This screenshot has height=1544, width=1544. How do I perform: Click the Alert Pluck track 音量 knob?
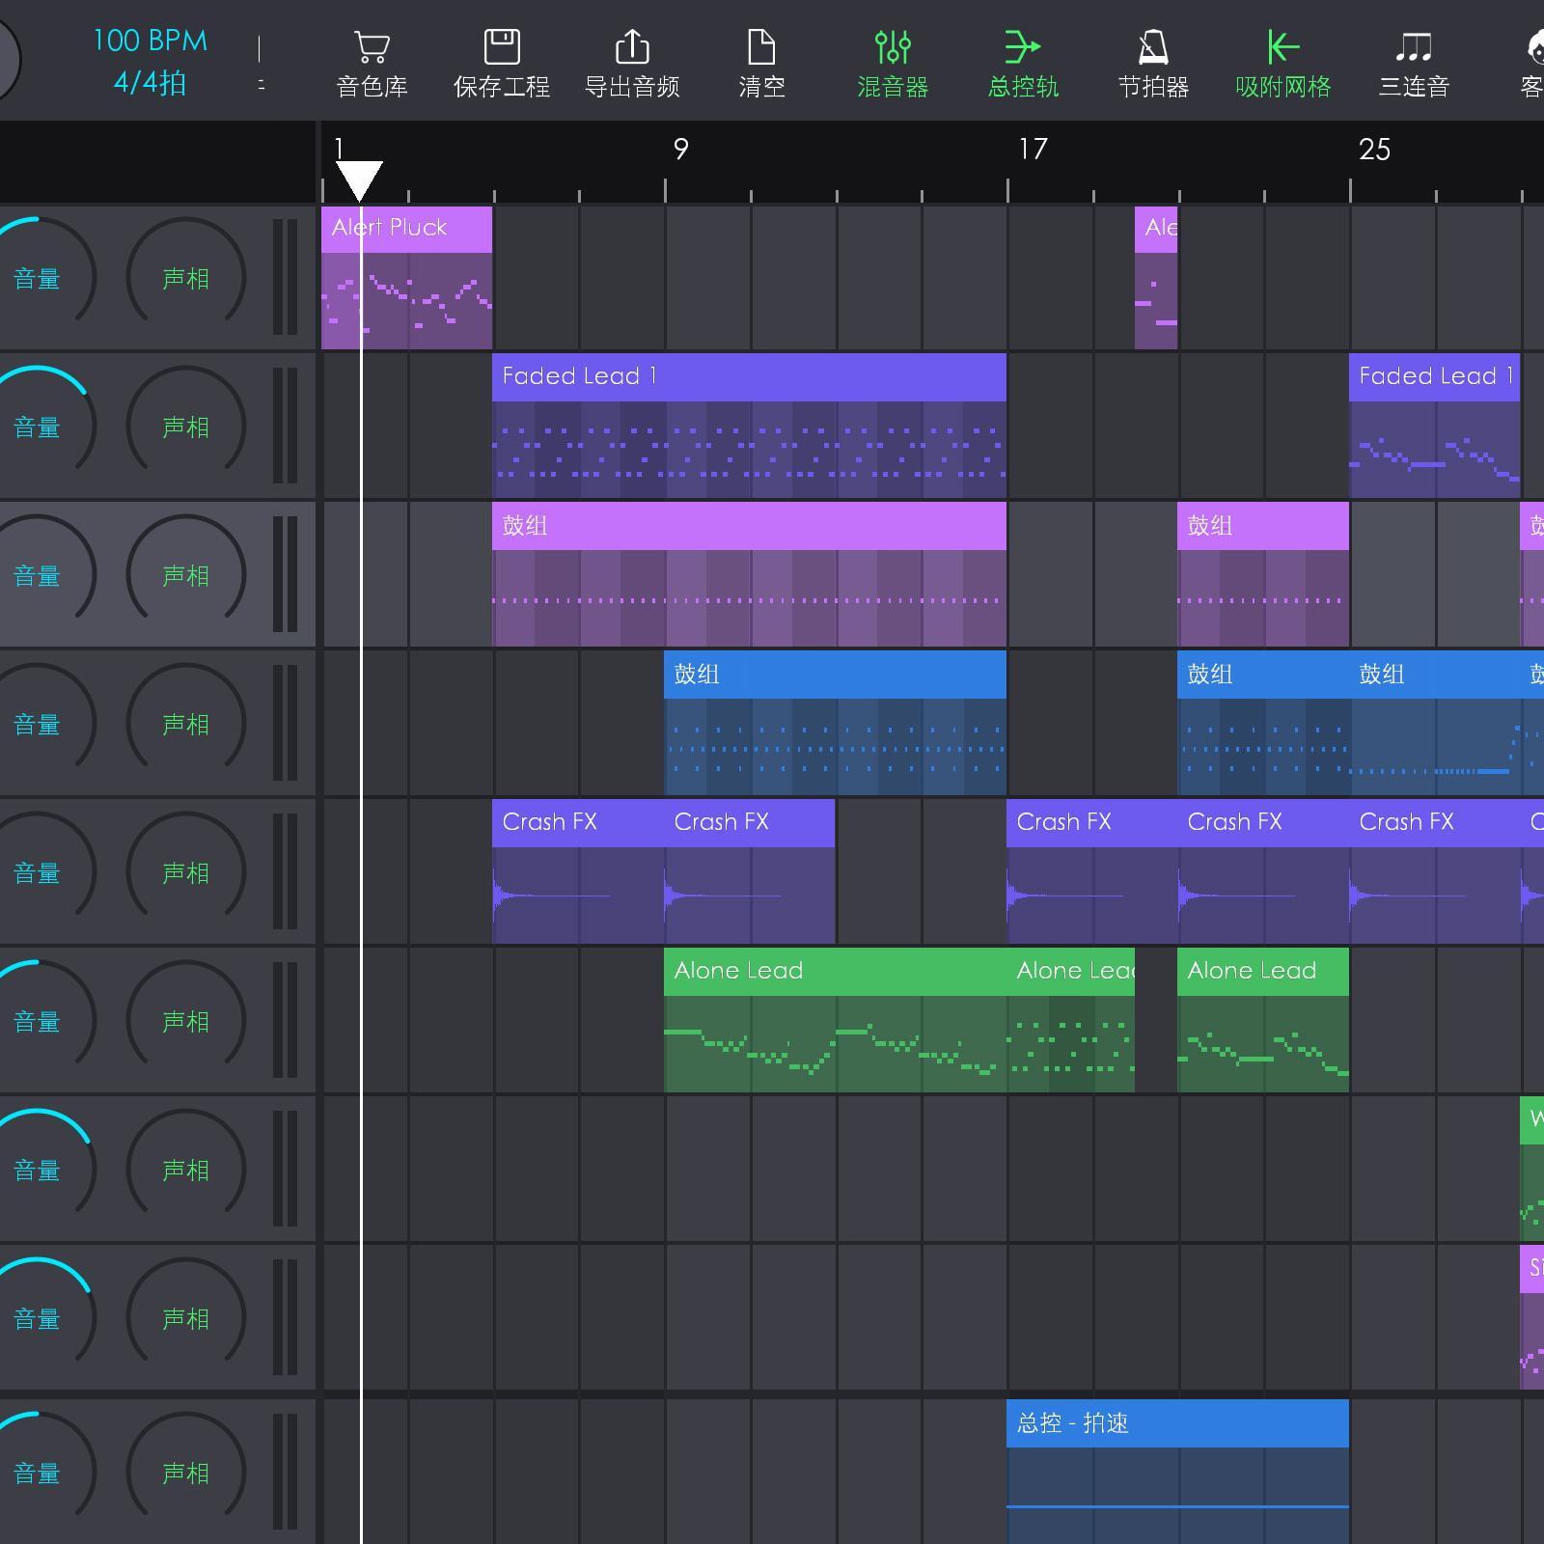(39, 278)
